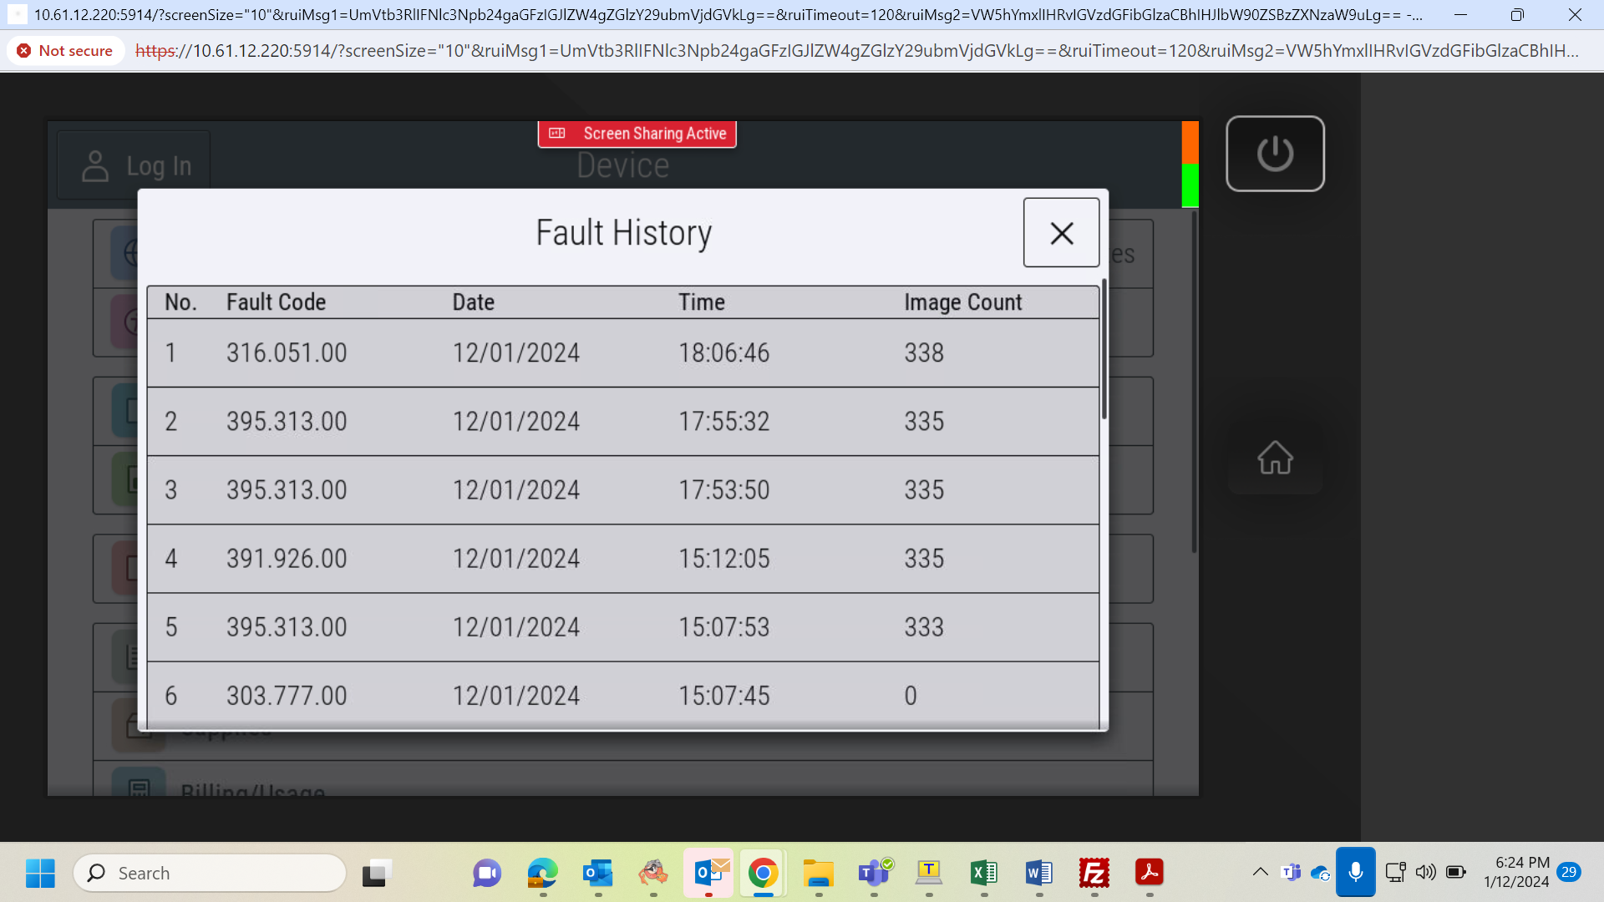Open Word from the taskbar
Viewport: 1604px width, 902px height.
(1038, 874)
